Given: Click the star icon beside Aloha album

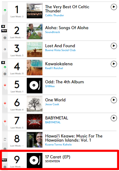Looking at the screenshot, I should pyautogui.click(x=3, y=26).
